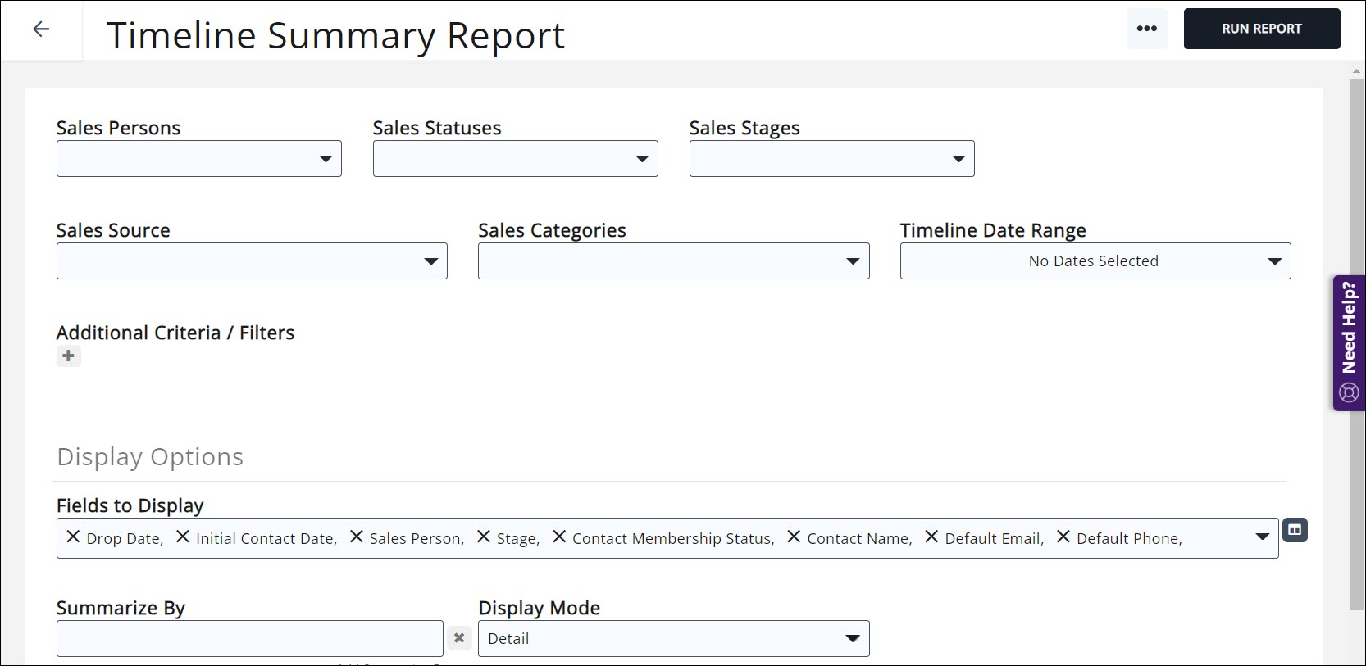Expand the Sales Persons dropdown
1366x666 pixels.
[199, 159]
